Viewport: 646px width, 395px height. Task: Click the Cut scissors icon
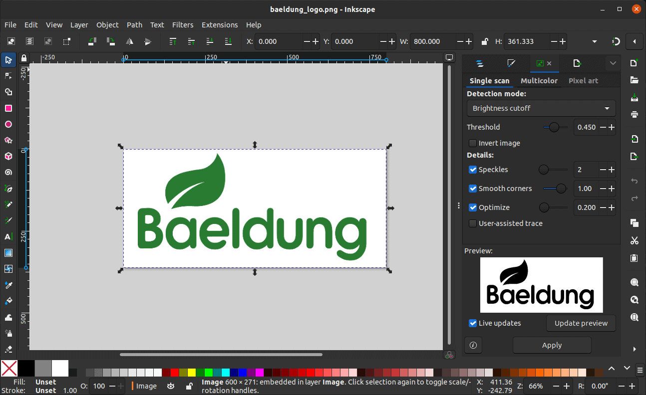635,240
